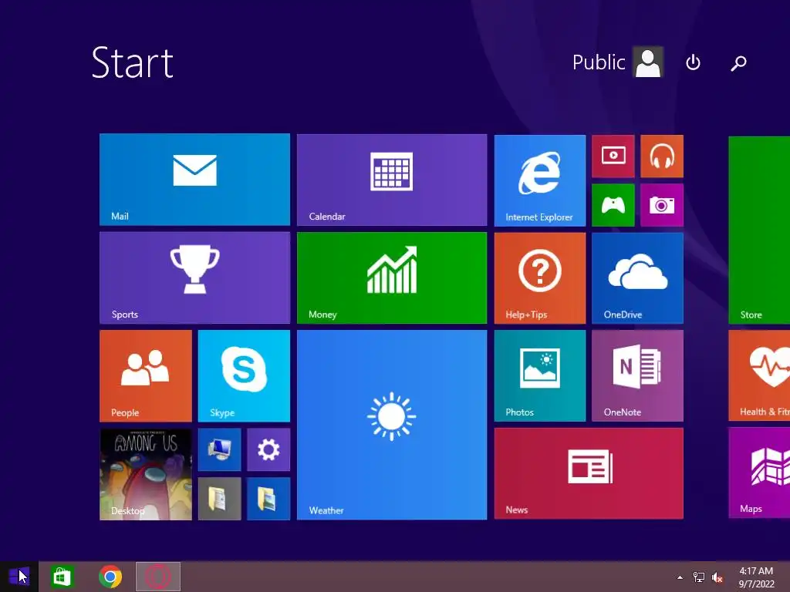
Task: Open the Opera taskbar button
Action: 157,577
